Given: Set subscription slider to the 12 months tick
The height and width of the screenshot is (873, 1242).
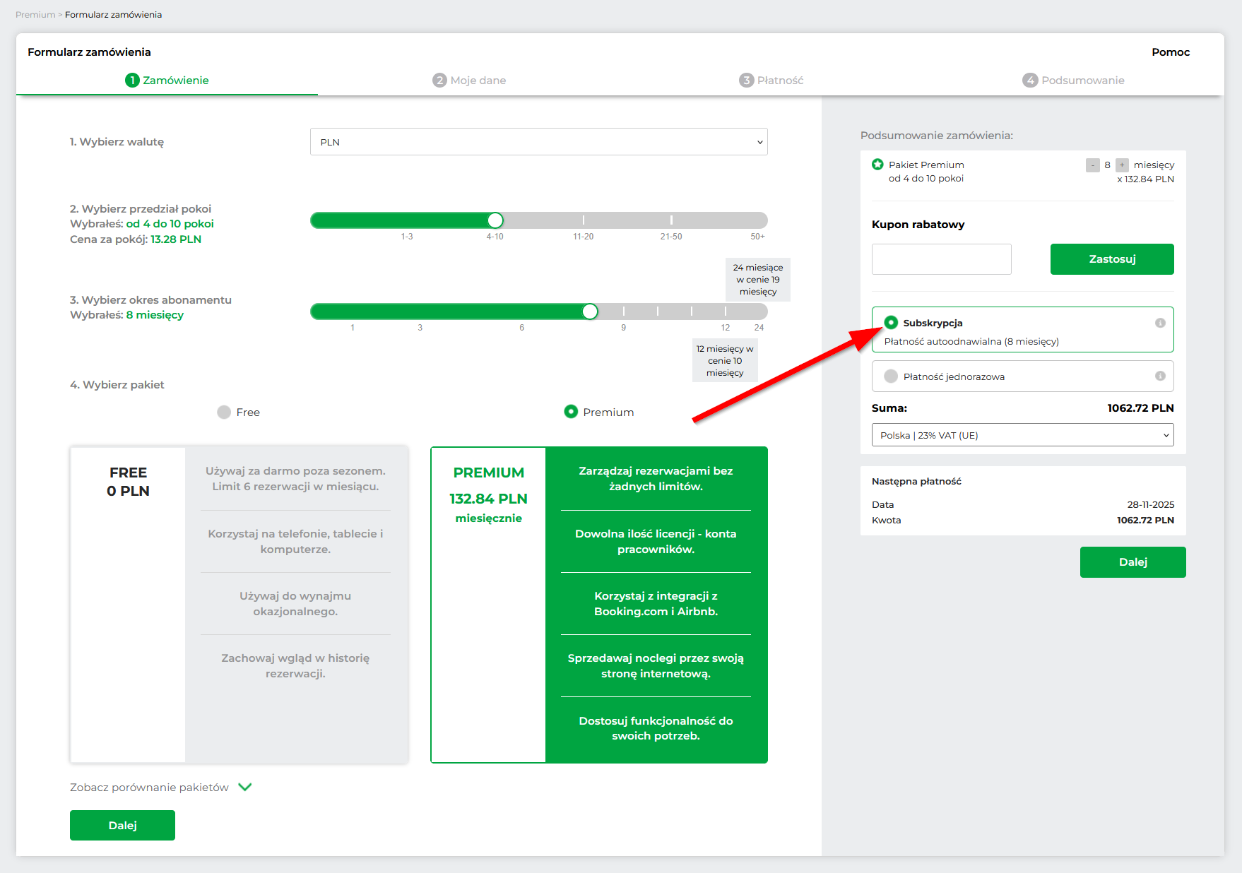Looking at the screenshot, I should (x=726, y=311).
